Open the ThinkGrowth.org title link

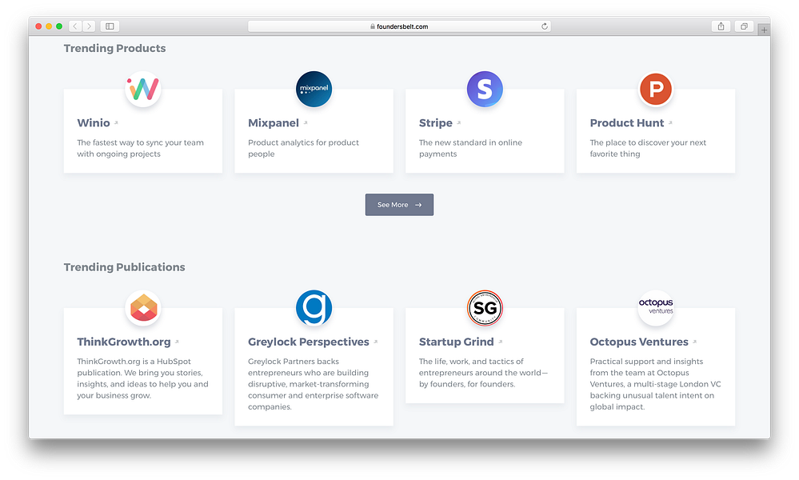(124, 342)
